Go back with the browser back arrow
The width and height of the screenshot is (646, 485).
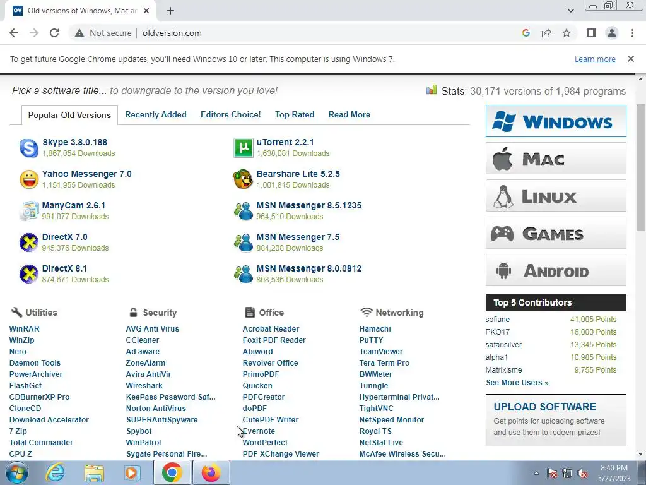click(x=14, y=33)
